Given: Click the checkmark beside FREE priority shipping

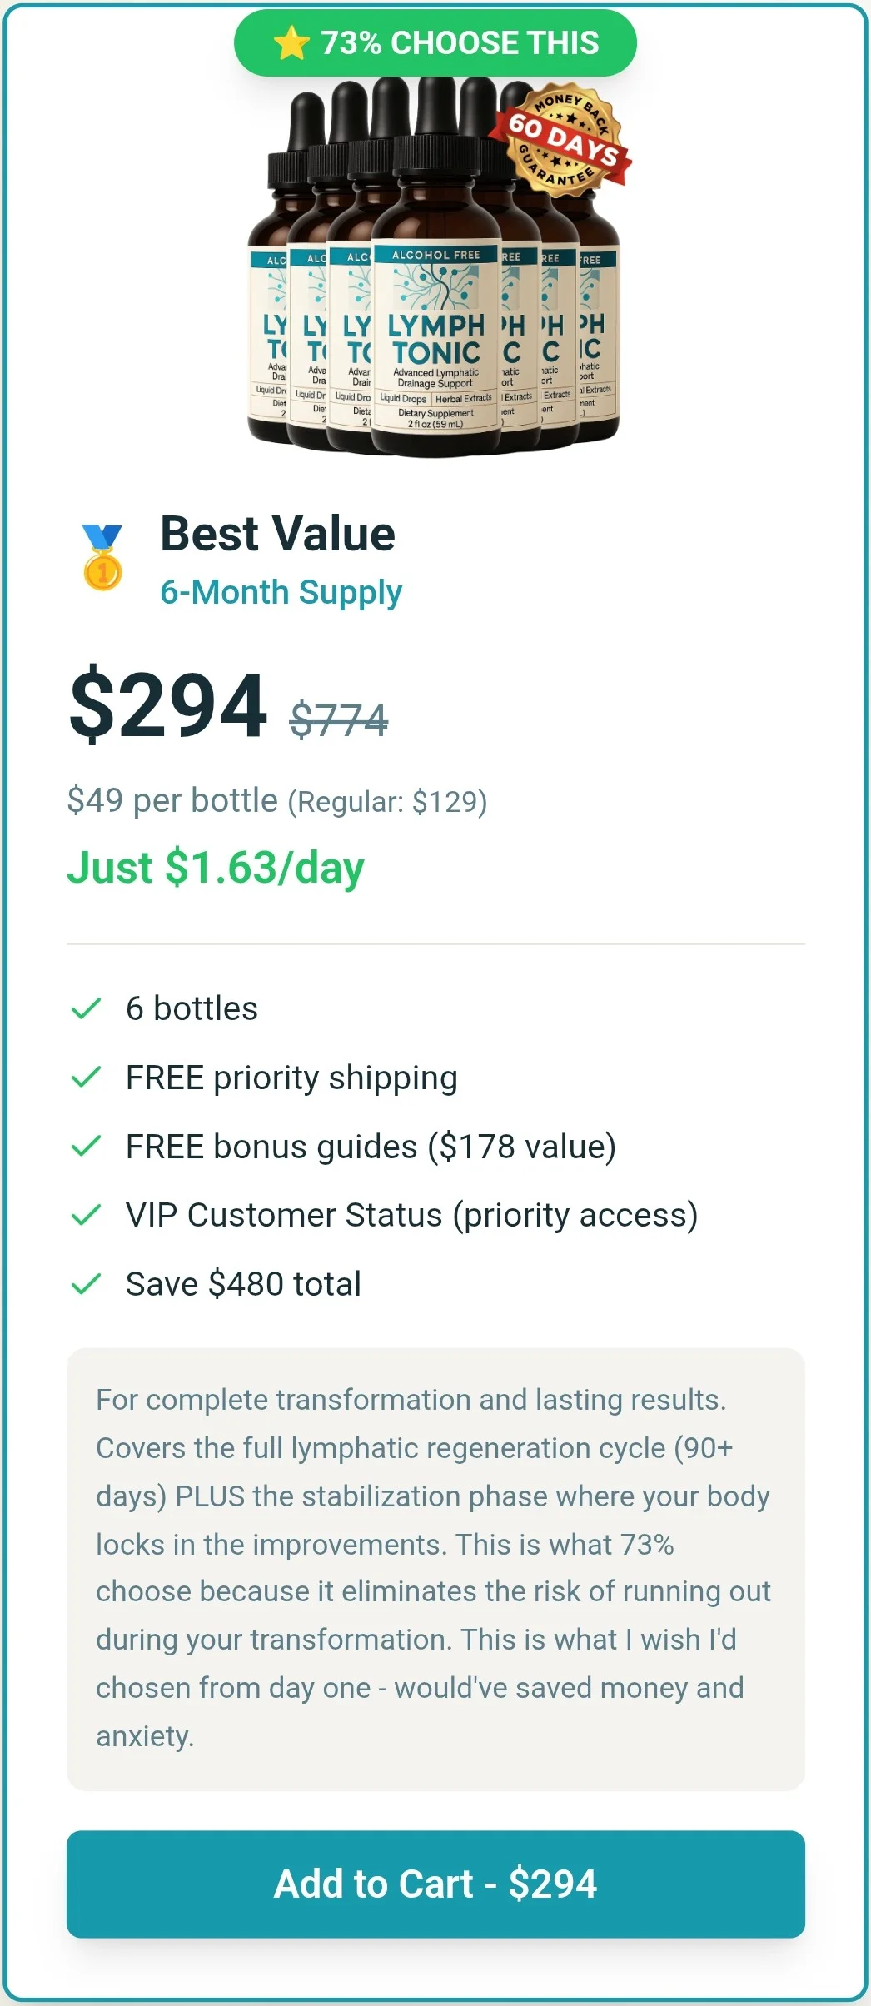Looking at the screenshot, I should pos(86,1076).
